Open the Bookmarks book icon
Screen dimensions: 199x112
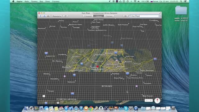pos(125,16)
